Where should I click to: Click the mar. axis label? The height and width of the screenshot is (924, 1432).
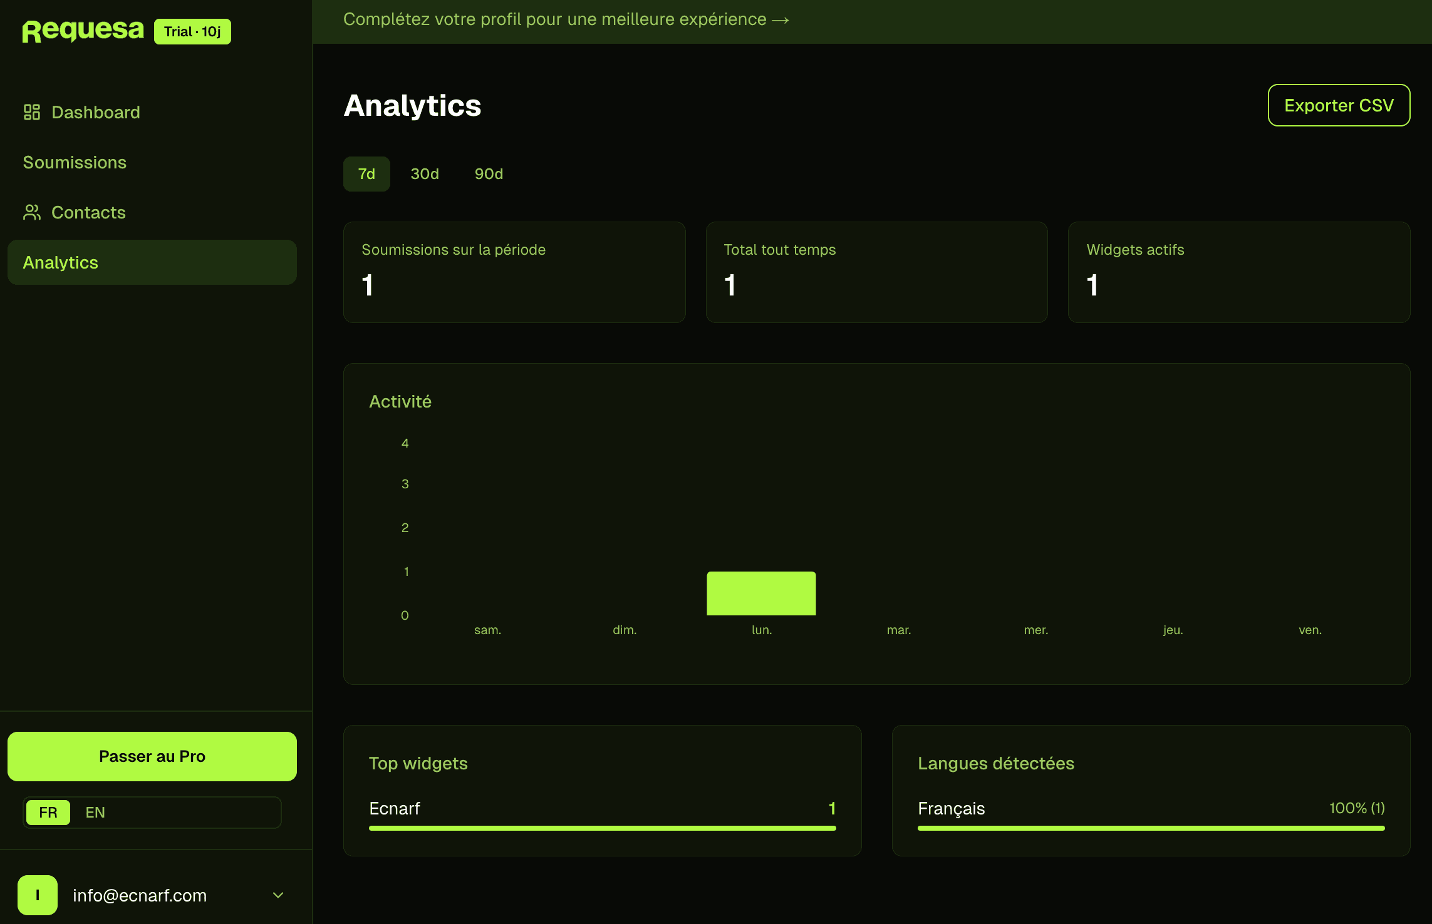click(899, 630)
